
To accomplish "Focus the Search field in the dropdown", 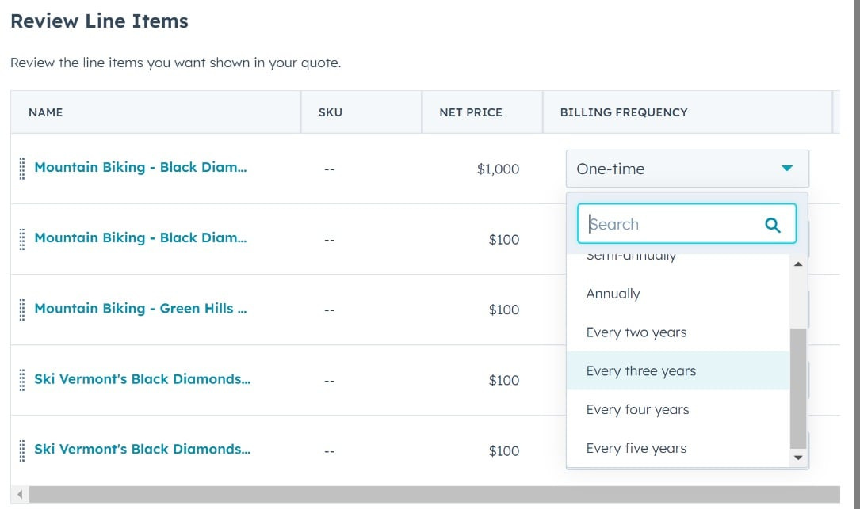I will pyautogui.click(x=686, y=224).
